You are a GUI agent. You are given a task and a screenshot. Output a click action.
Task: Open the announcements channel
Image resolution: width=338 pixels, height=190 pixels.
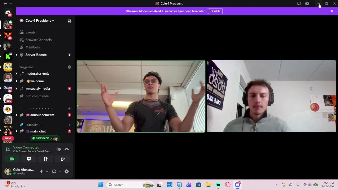point(45,115)
